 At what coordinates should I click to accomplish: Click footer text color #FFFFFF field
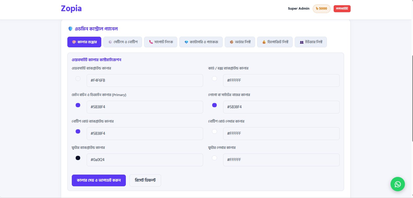[281, 160]
